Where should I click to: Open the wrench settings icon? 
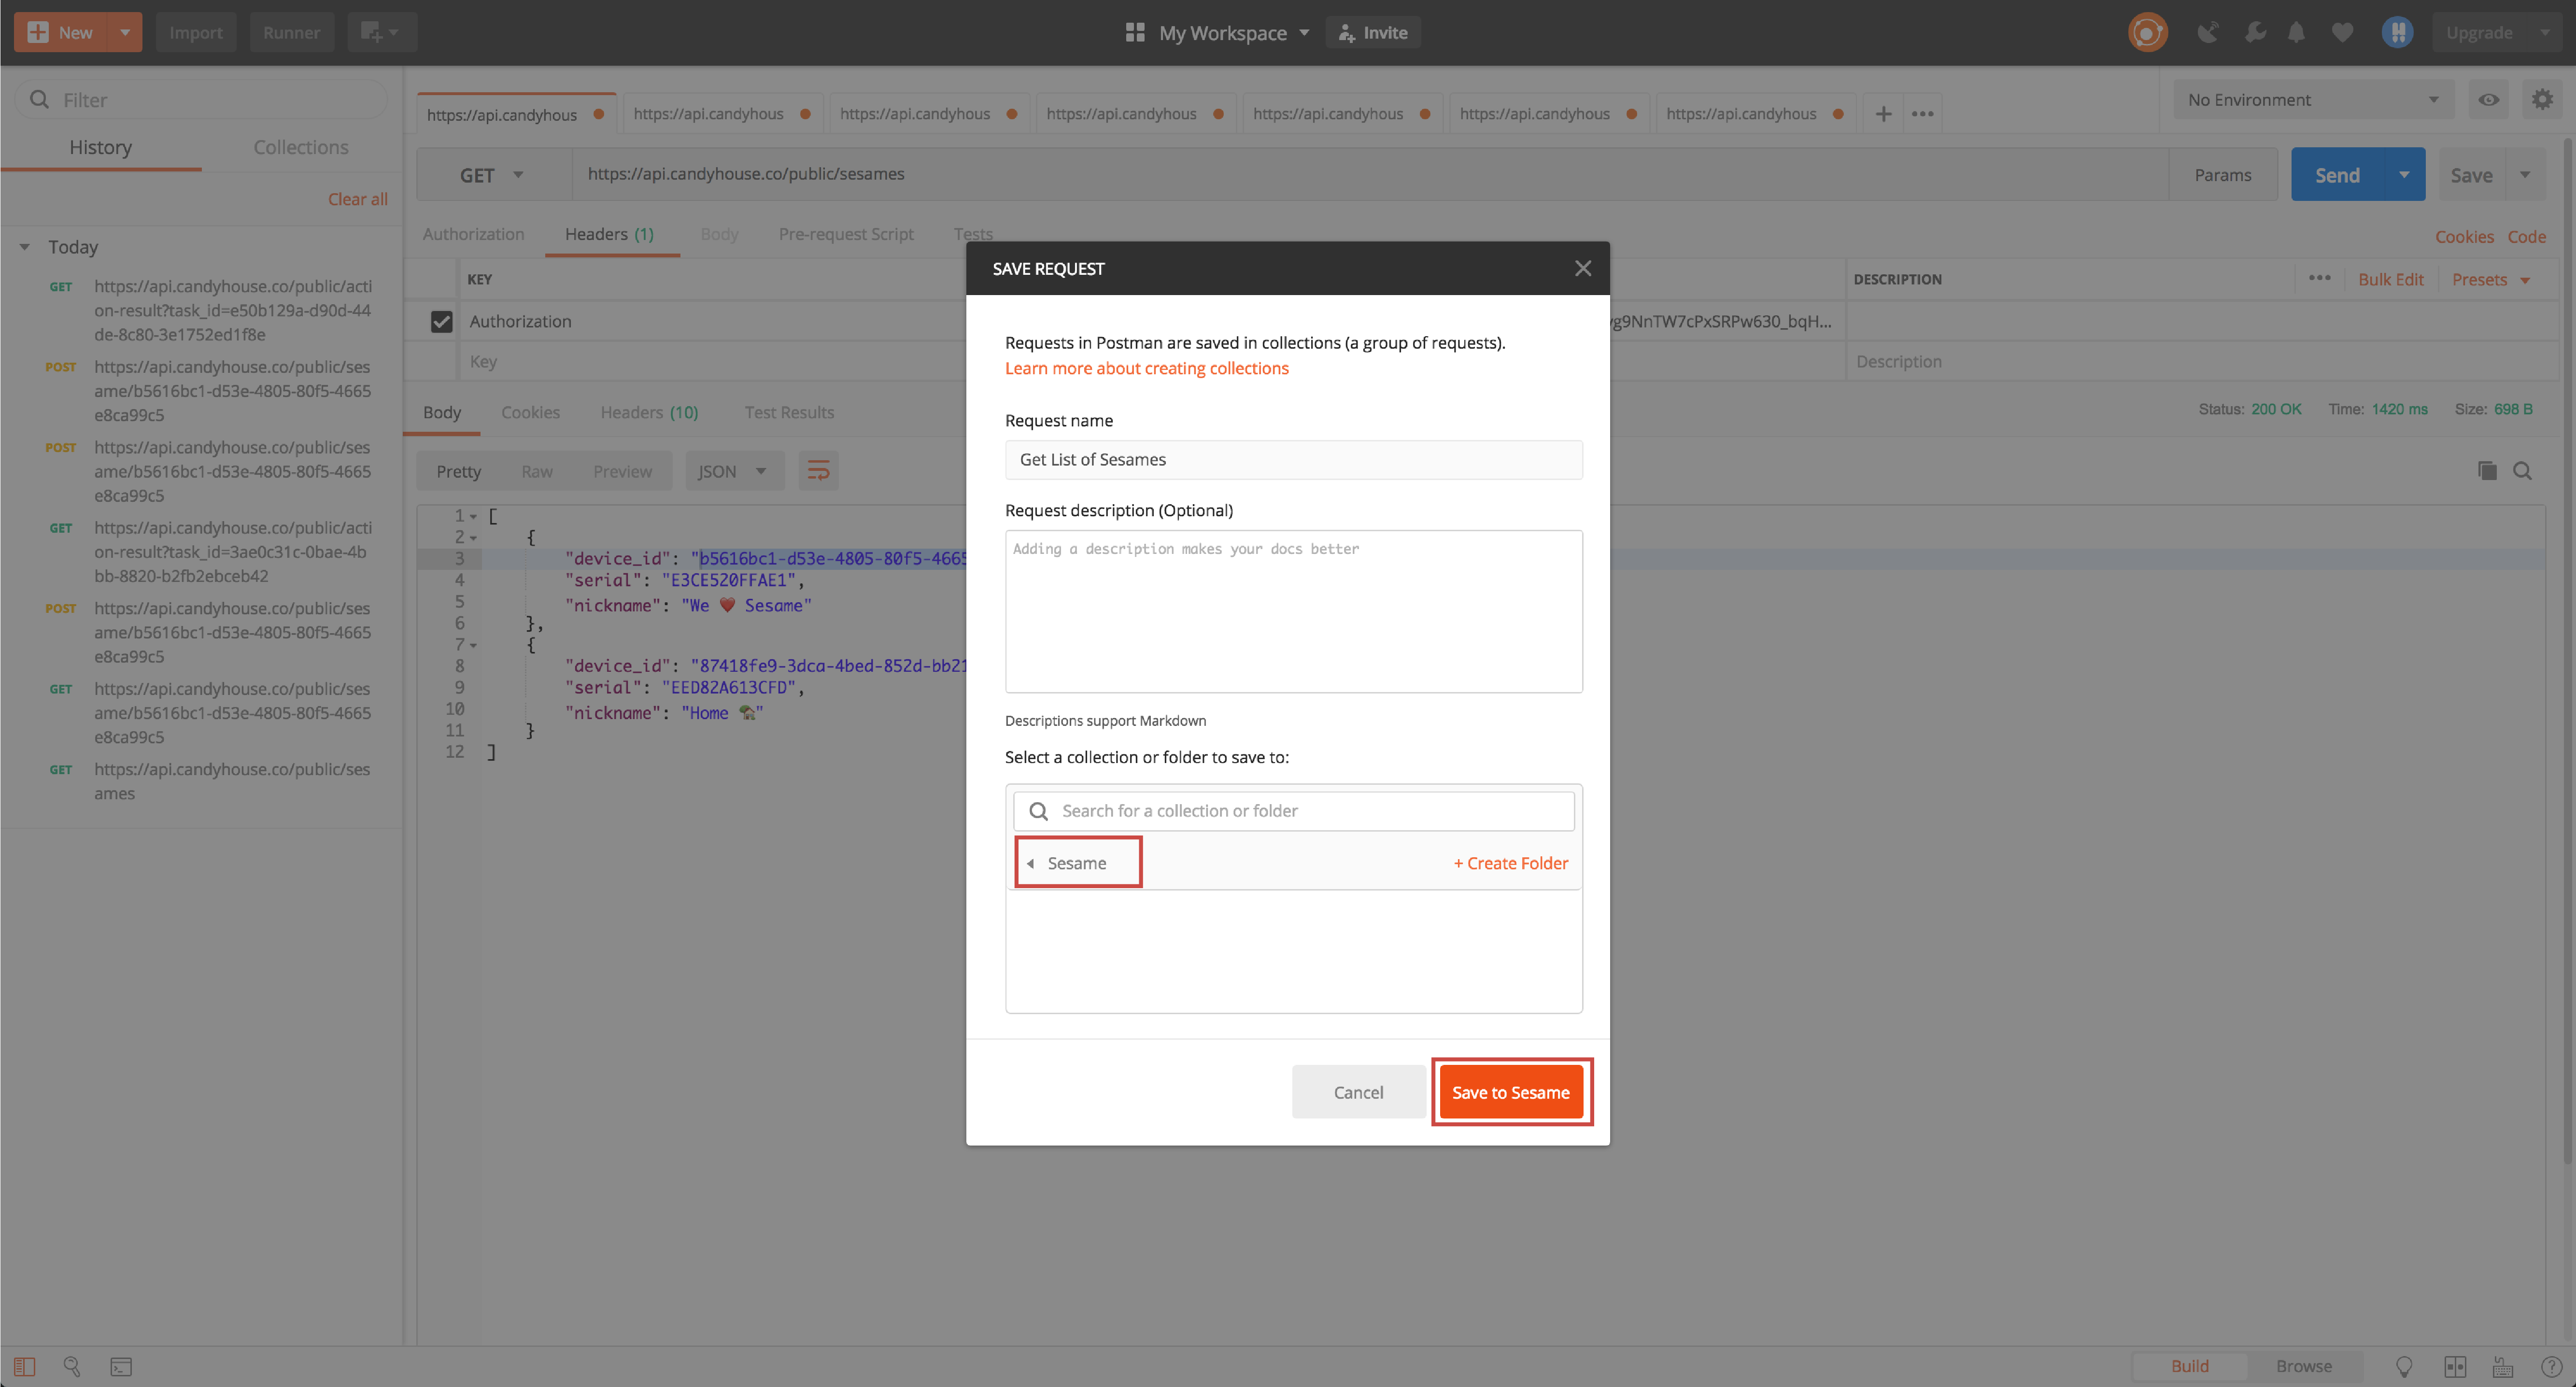tap(2254, 32)
